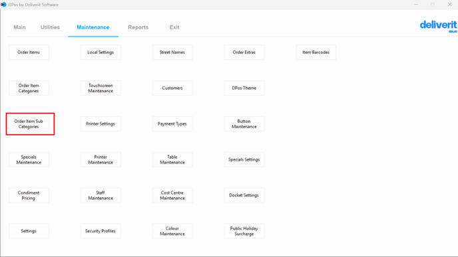Open Local Settings
458x257 pixels.
coord(101,52)
